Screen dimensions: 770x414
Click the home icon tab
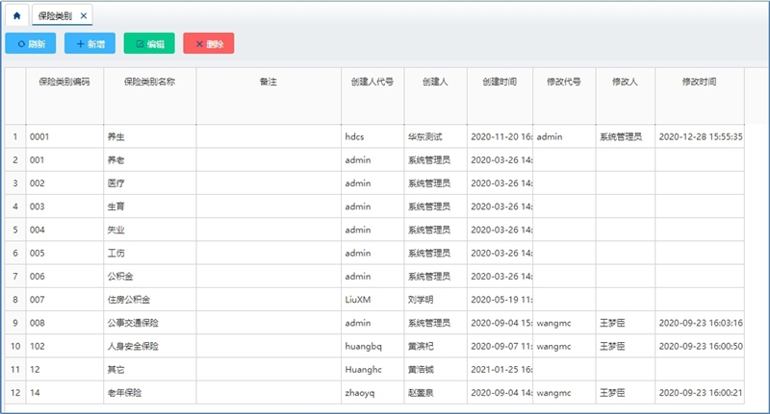16,16
